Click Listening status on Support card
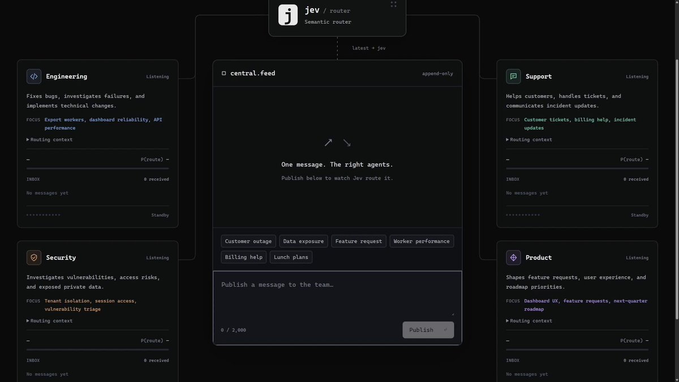The width and height of the screenshot is (679, 382). (637, 76)
